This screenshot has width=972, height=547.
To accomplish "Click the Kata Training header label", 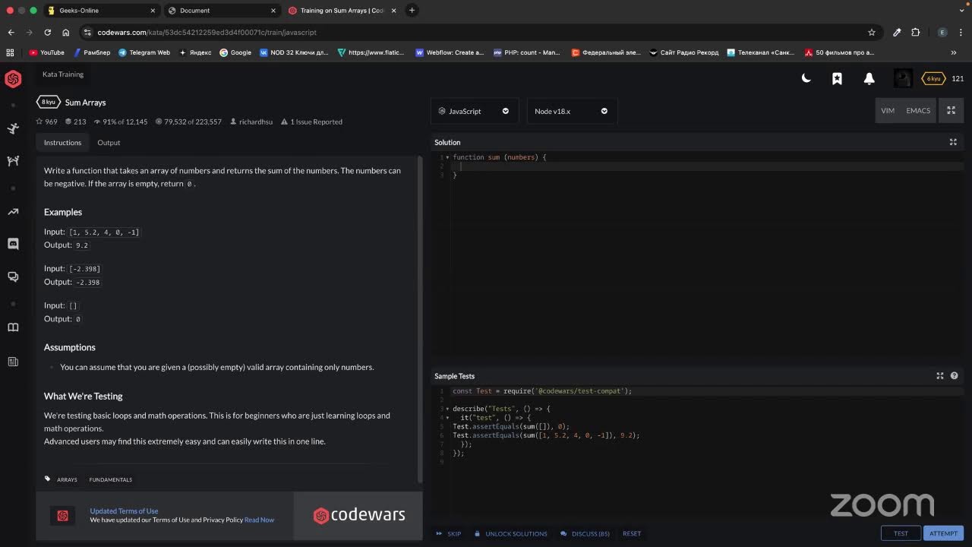I will (x=63, y=74).
